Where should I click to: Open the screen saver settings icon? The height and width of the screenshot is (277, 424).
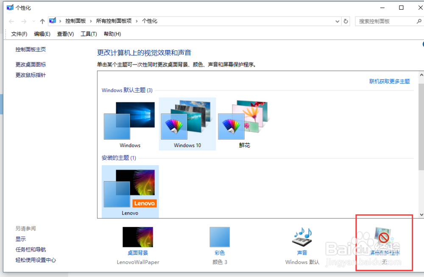[x=385, y=238]
